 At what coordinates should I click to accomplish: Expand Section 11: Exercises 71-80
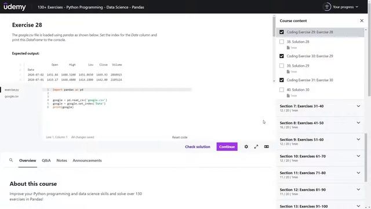click(320, 175)
